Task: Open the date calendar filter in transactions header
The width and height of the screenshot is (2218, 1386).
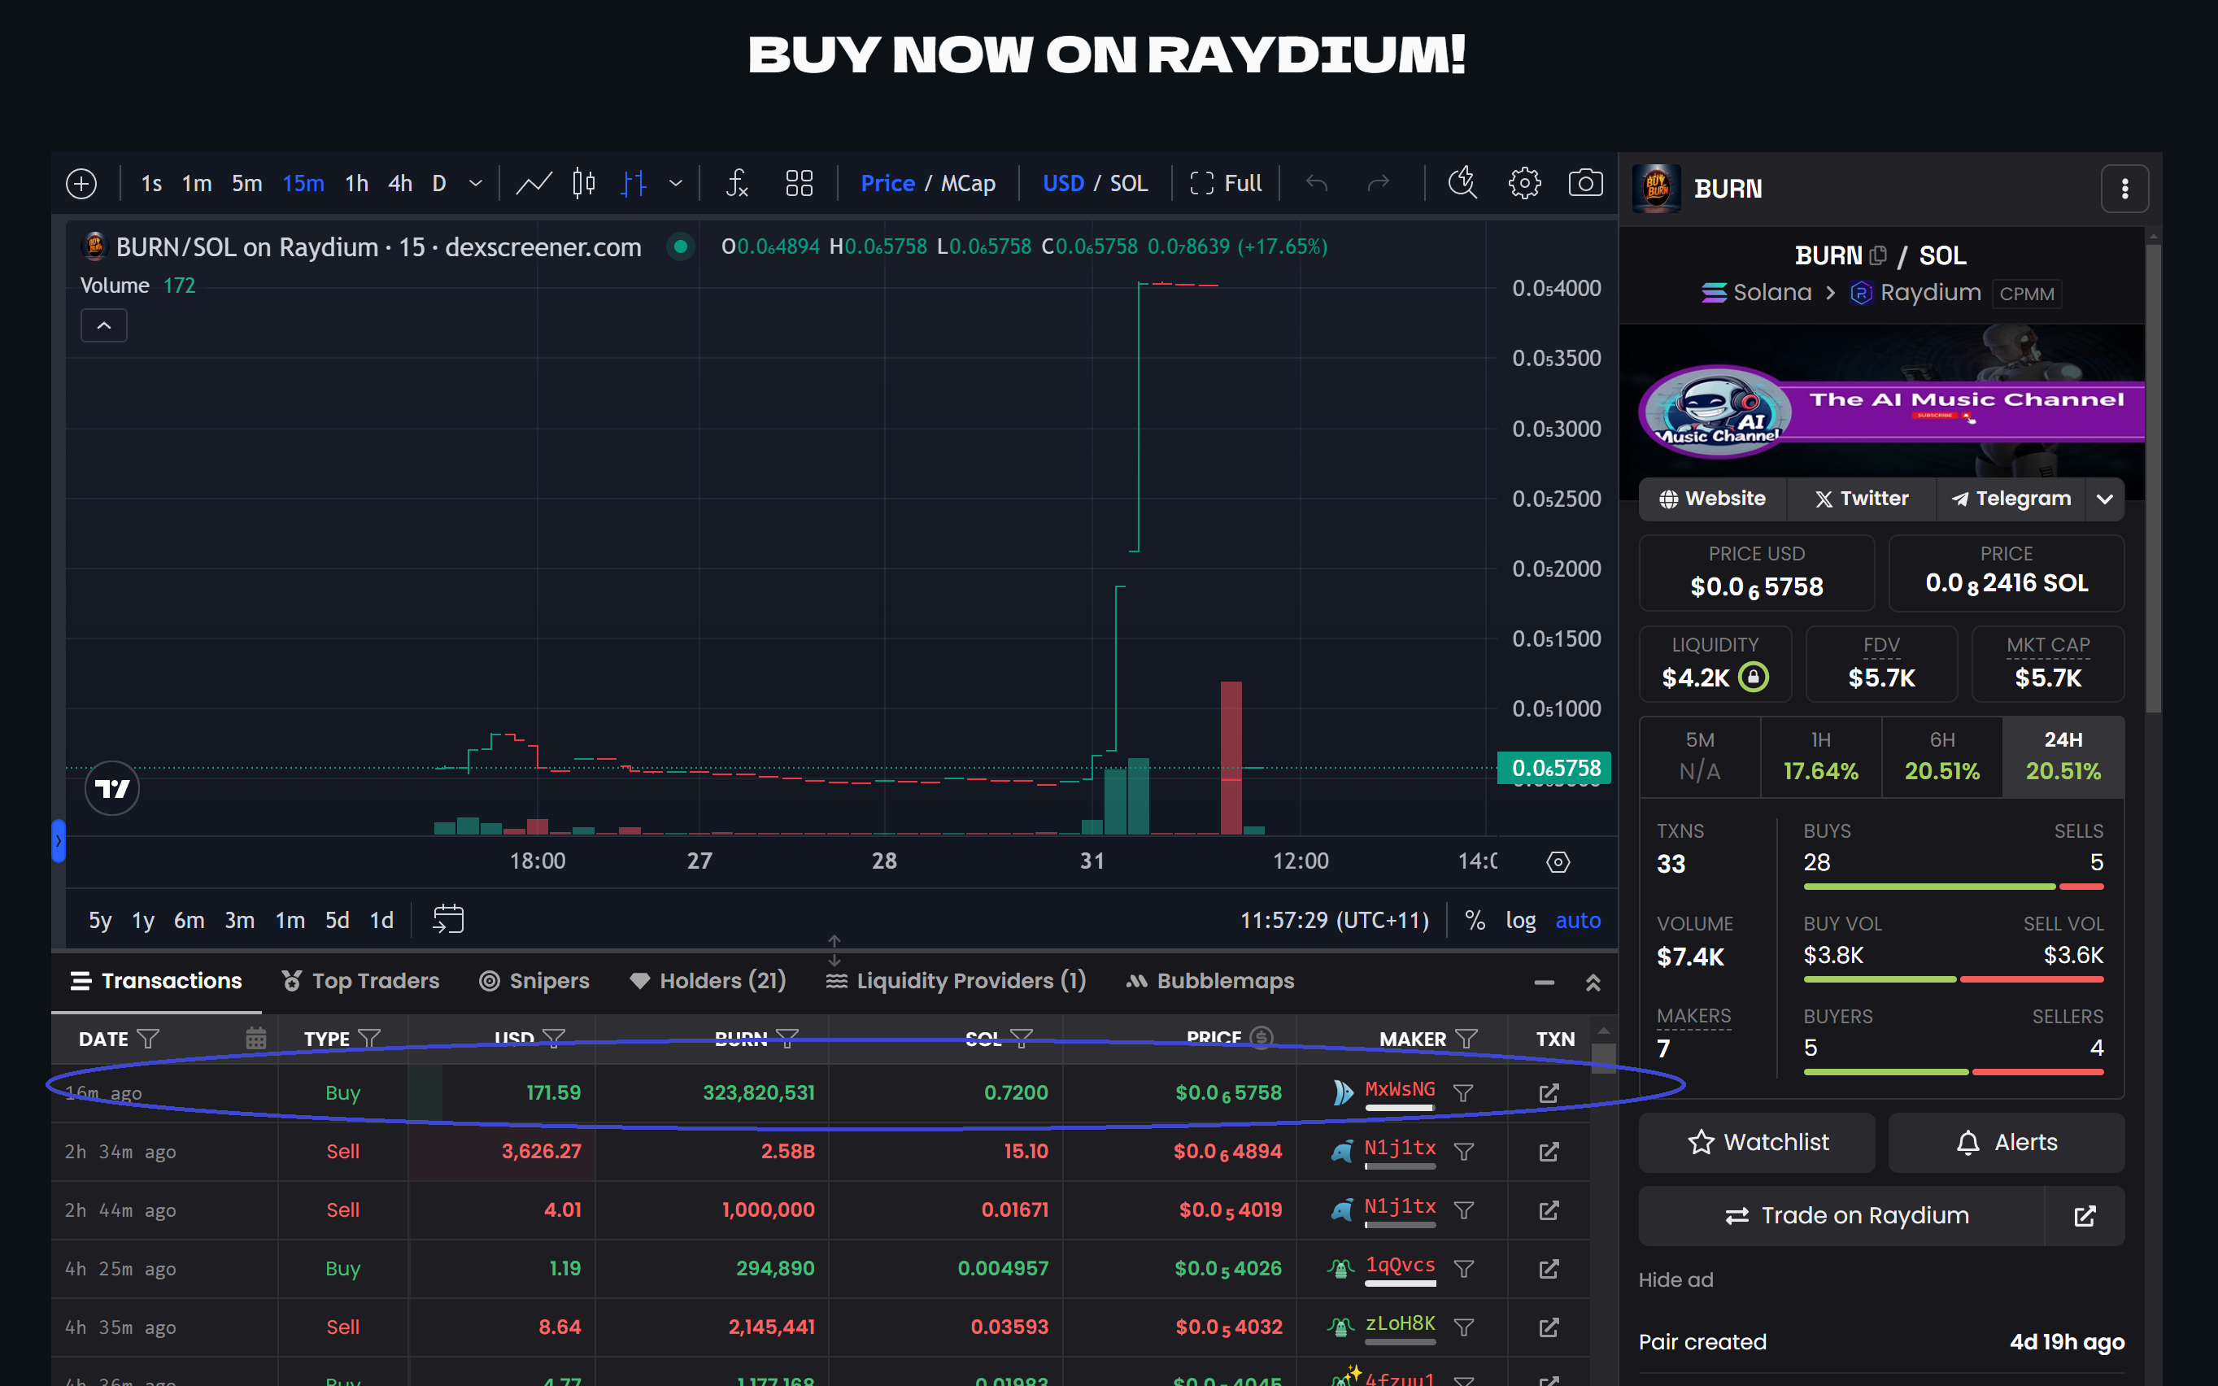Action: (x=255, y=1039)
